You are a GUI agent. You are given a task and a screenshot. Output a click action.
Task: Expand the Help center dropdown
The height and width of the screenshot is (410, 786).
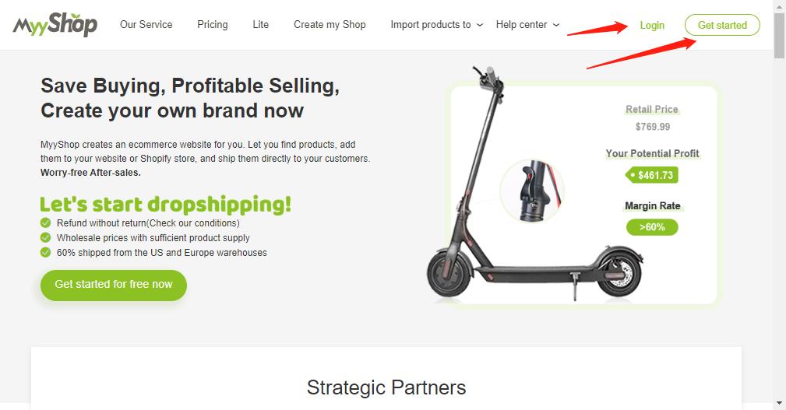click(527, 25)
